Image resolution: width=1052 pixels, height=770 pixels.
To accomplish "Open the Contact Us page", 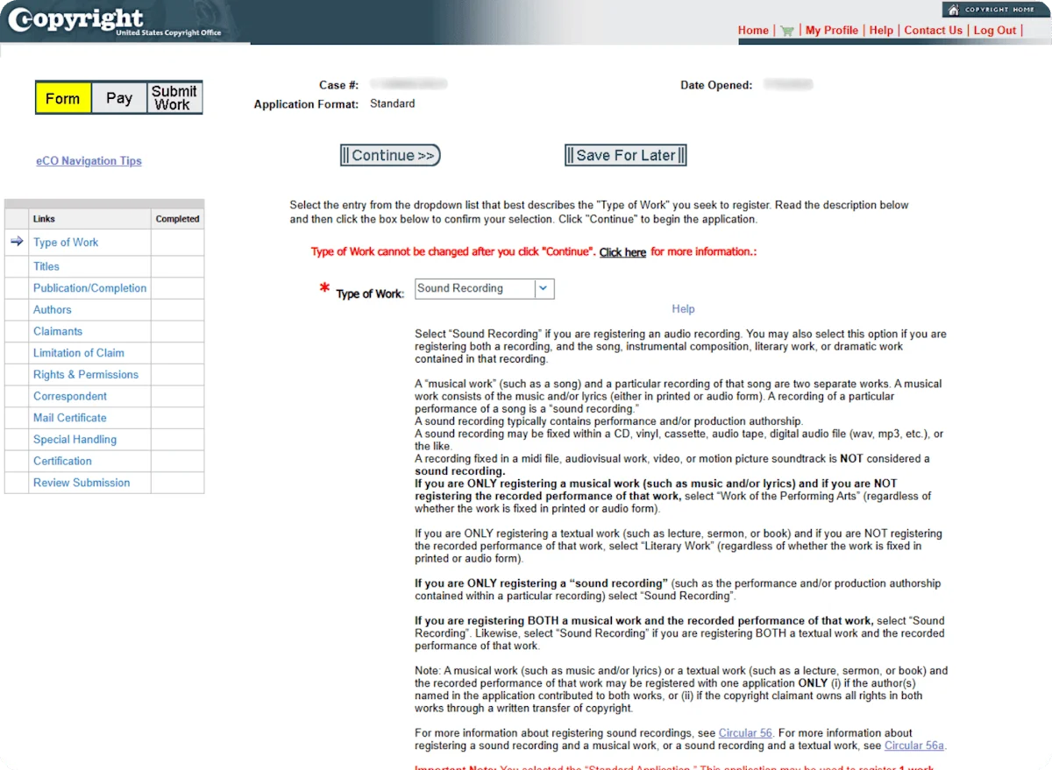I will tap(933, 30).
